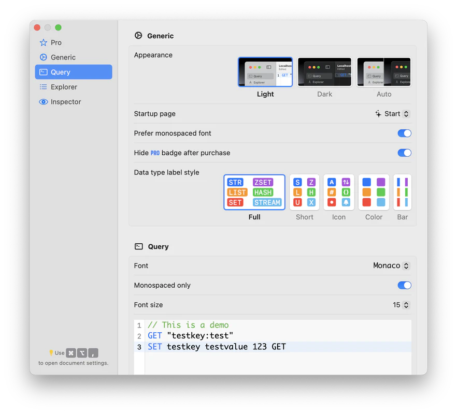Viewport: 457px width, 414px height.
Task: Click the Explorer list icon in sidebar
Action: [44, 87]
